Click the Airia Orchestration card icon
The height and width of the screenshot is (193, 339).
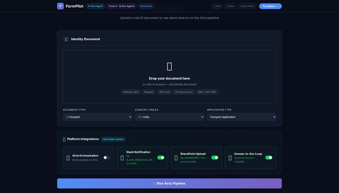pyautogui.click(x=68, y=158)
